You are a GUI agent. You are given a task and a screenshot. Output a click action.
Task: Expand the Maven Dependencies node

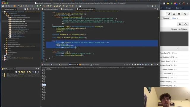pyautogui.click(x=5, y=45)
